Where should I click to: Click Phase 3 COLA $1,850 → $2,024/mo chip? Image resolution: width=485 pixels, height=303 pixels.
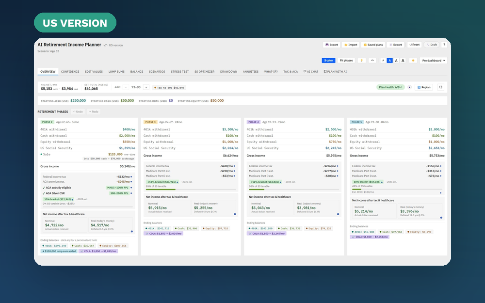tap(163, 234)
